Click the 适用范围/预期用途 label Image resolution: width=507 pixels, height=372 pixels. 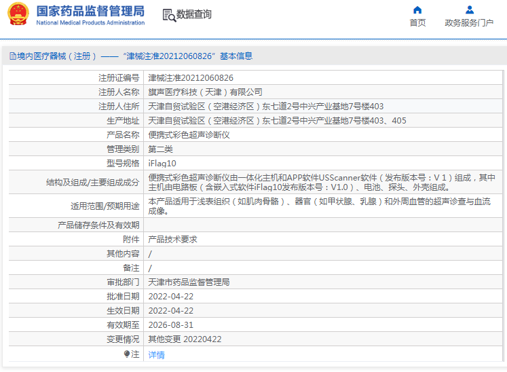tap(105, 206)
